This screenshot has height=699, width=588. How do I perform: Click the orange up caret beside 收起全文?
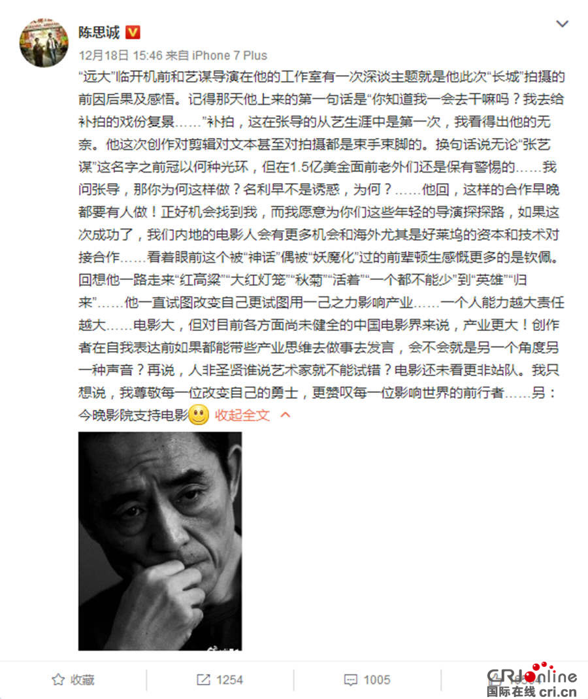coord(286,415)
